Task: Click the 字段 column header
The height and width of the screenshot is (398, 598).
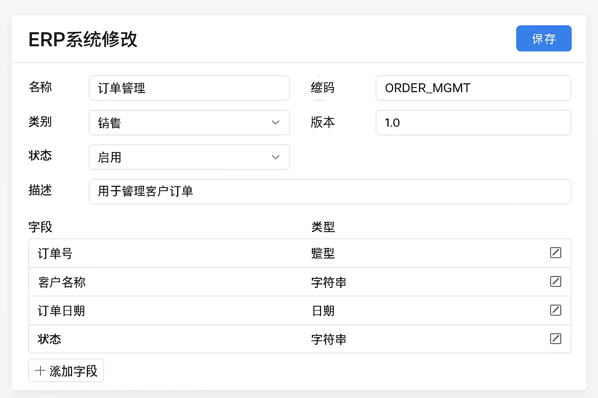Action: (40, 227)
